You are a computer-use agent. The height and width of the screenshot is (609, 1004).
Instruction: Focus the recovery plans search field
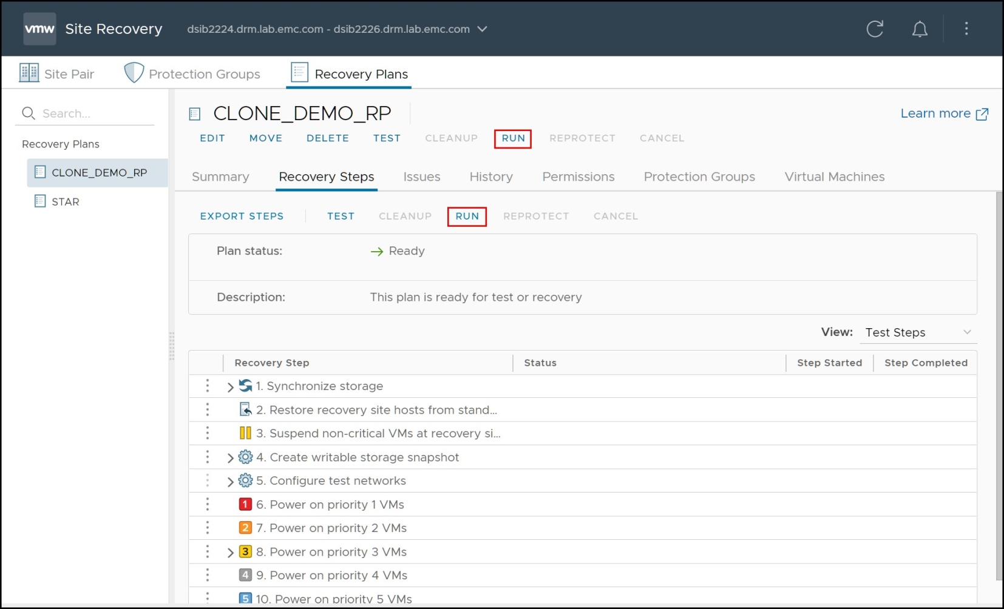(x=85, y=113)
